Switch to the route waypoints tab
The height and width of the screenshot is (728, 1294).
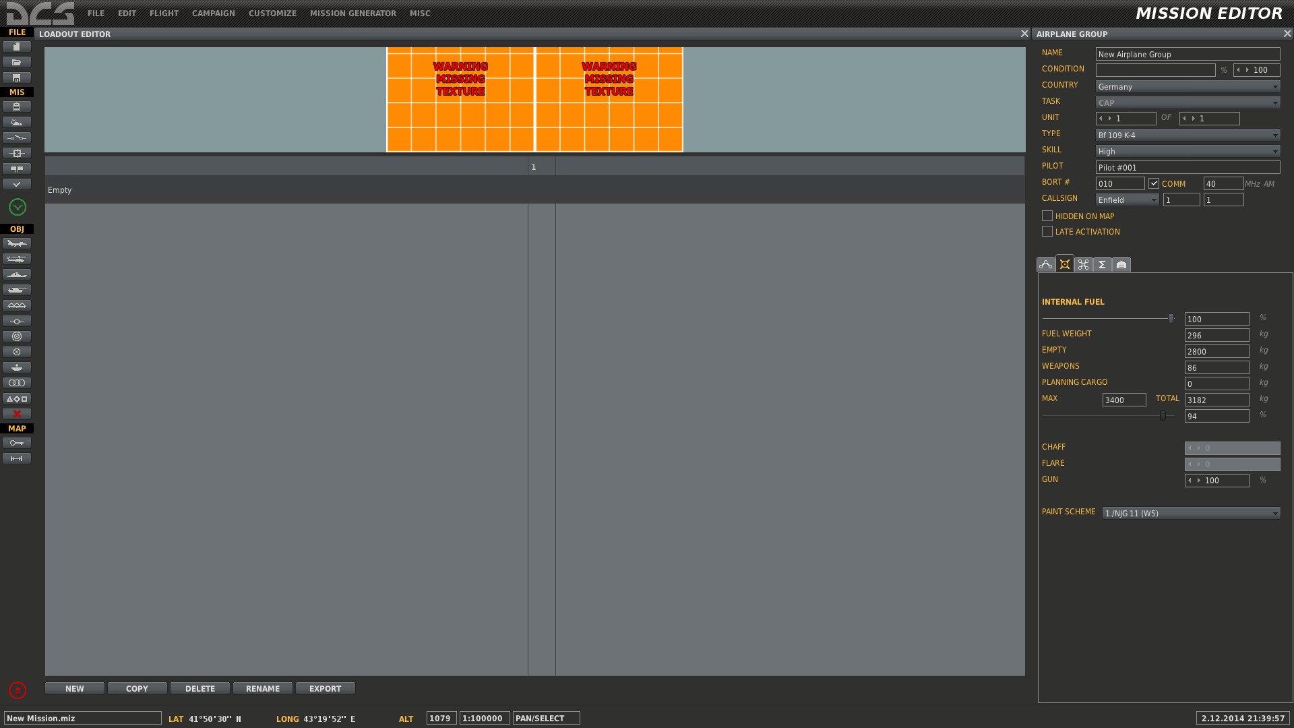(x=1046, y=264)
